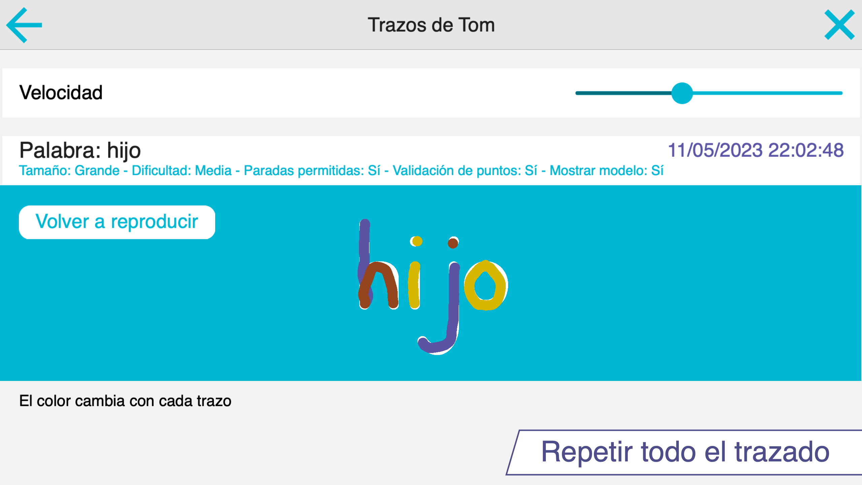Click the Palabra: hijo heading
862x485 pixels.
(x=80, y=150)
